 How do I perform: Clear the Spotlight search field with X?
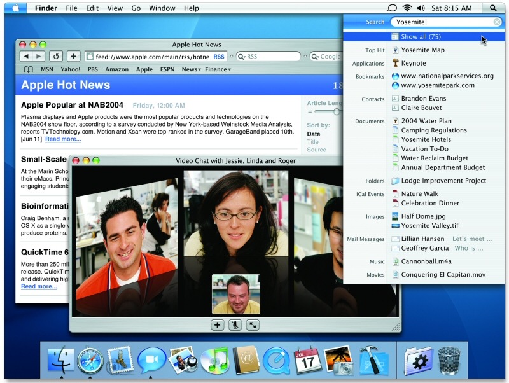[x=497, y=22]
